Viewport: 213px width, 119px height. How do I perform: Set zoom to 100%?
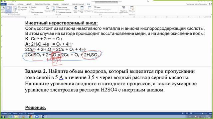click(x=53, y=9)
